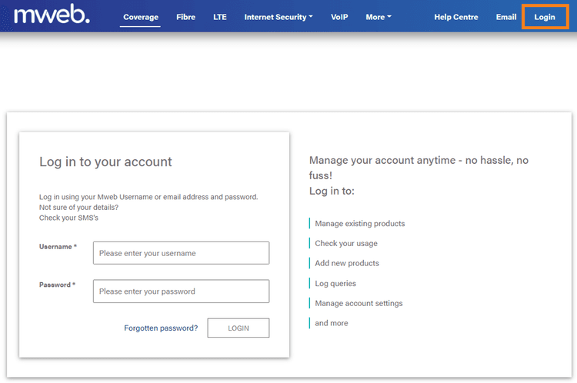Click the Manage account settings item
Screen dimensions: 577x383
click(358, 304)
